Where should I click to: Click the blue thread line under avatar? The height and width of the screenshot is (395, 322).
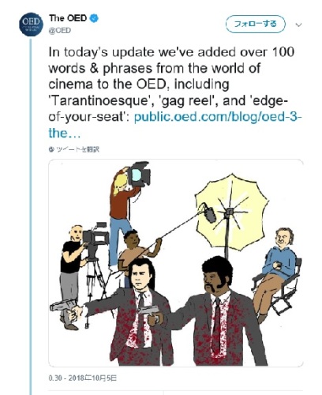[x=31, y=216]
